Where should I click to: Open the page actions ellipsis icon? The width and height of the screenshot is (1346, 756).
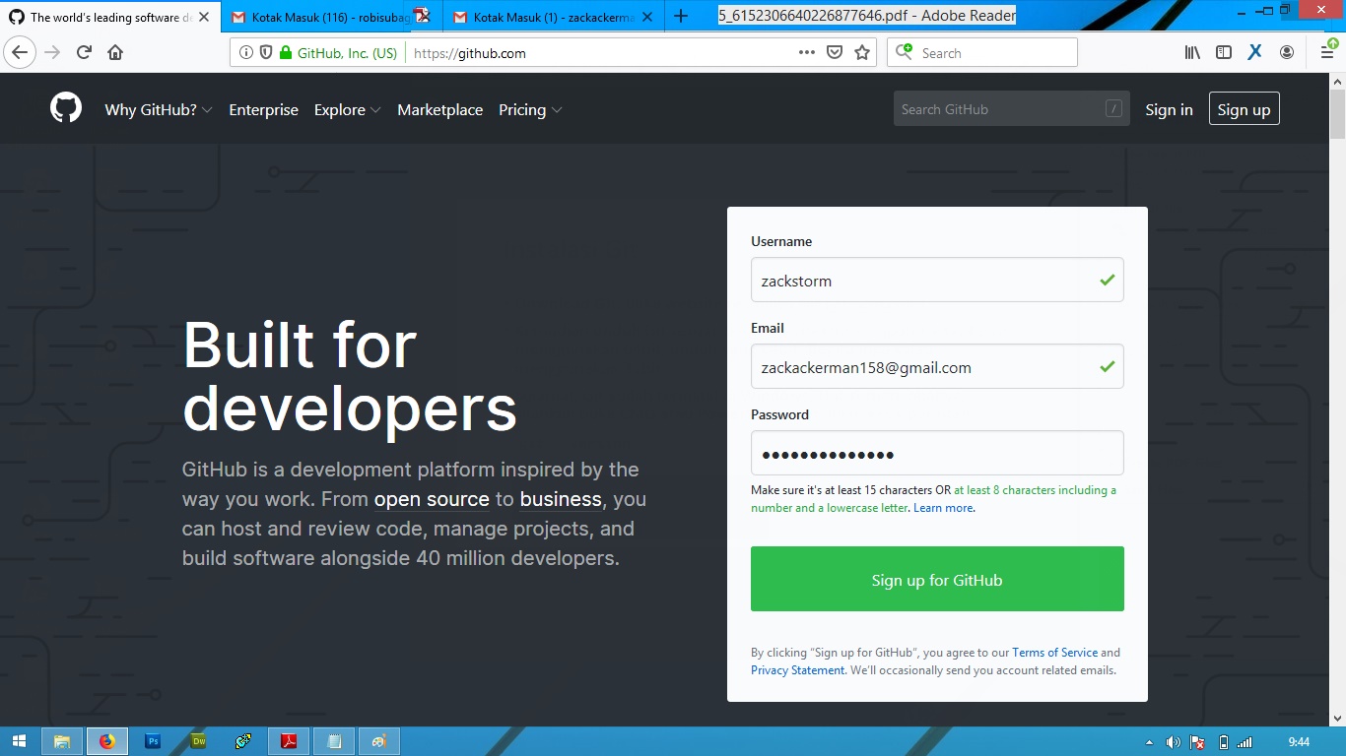tap(806, 52)
